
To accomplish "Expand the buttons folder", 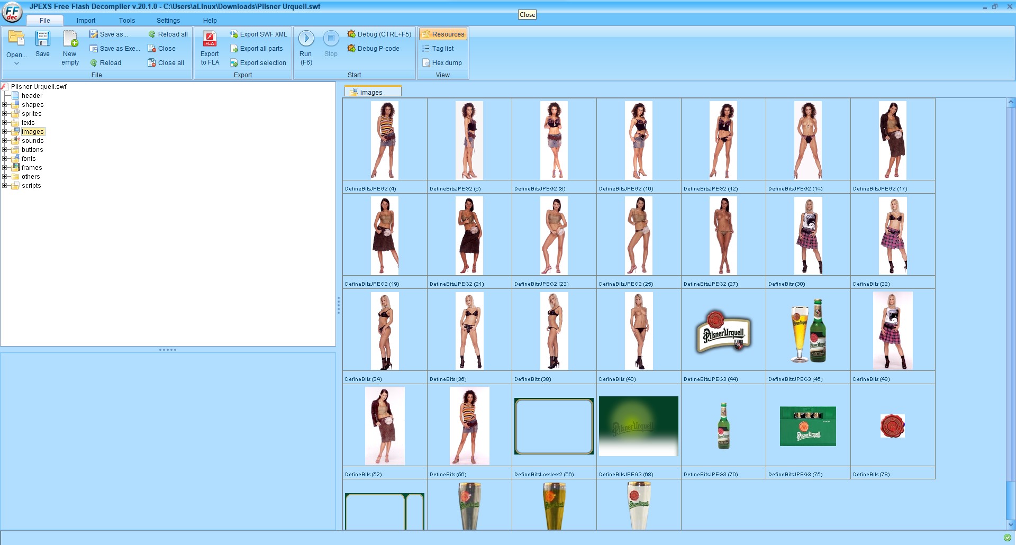I will 5,150.
